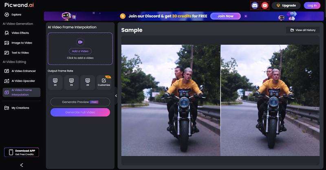326x170 pixels.
Task: Click the AI Video Frame Interpolation title
Action: click(x=72, y=27)
